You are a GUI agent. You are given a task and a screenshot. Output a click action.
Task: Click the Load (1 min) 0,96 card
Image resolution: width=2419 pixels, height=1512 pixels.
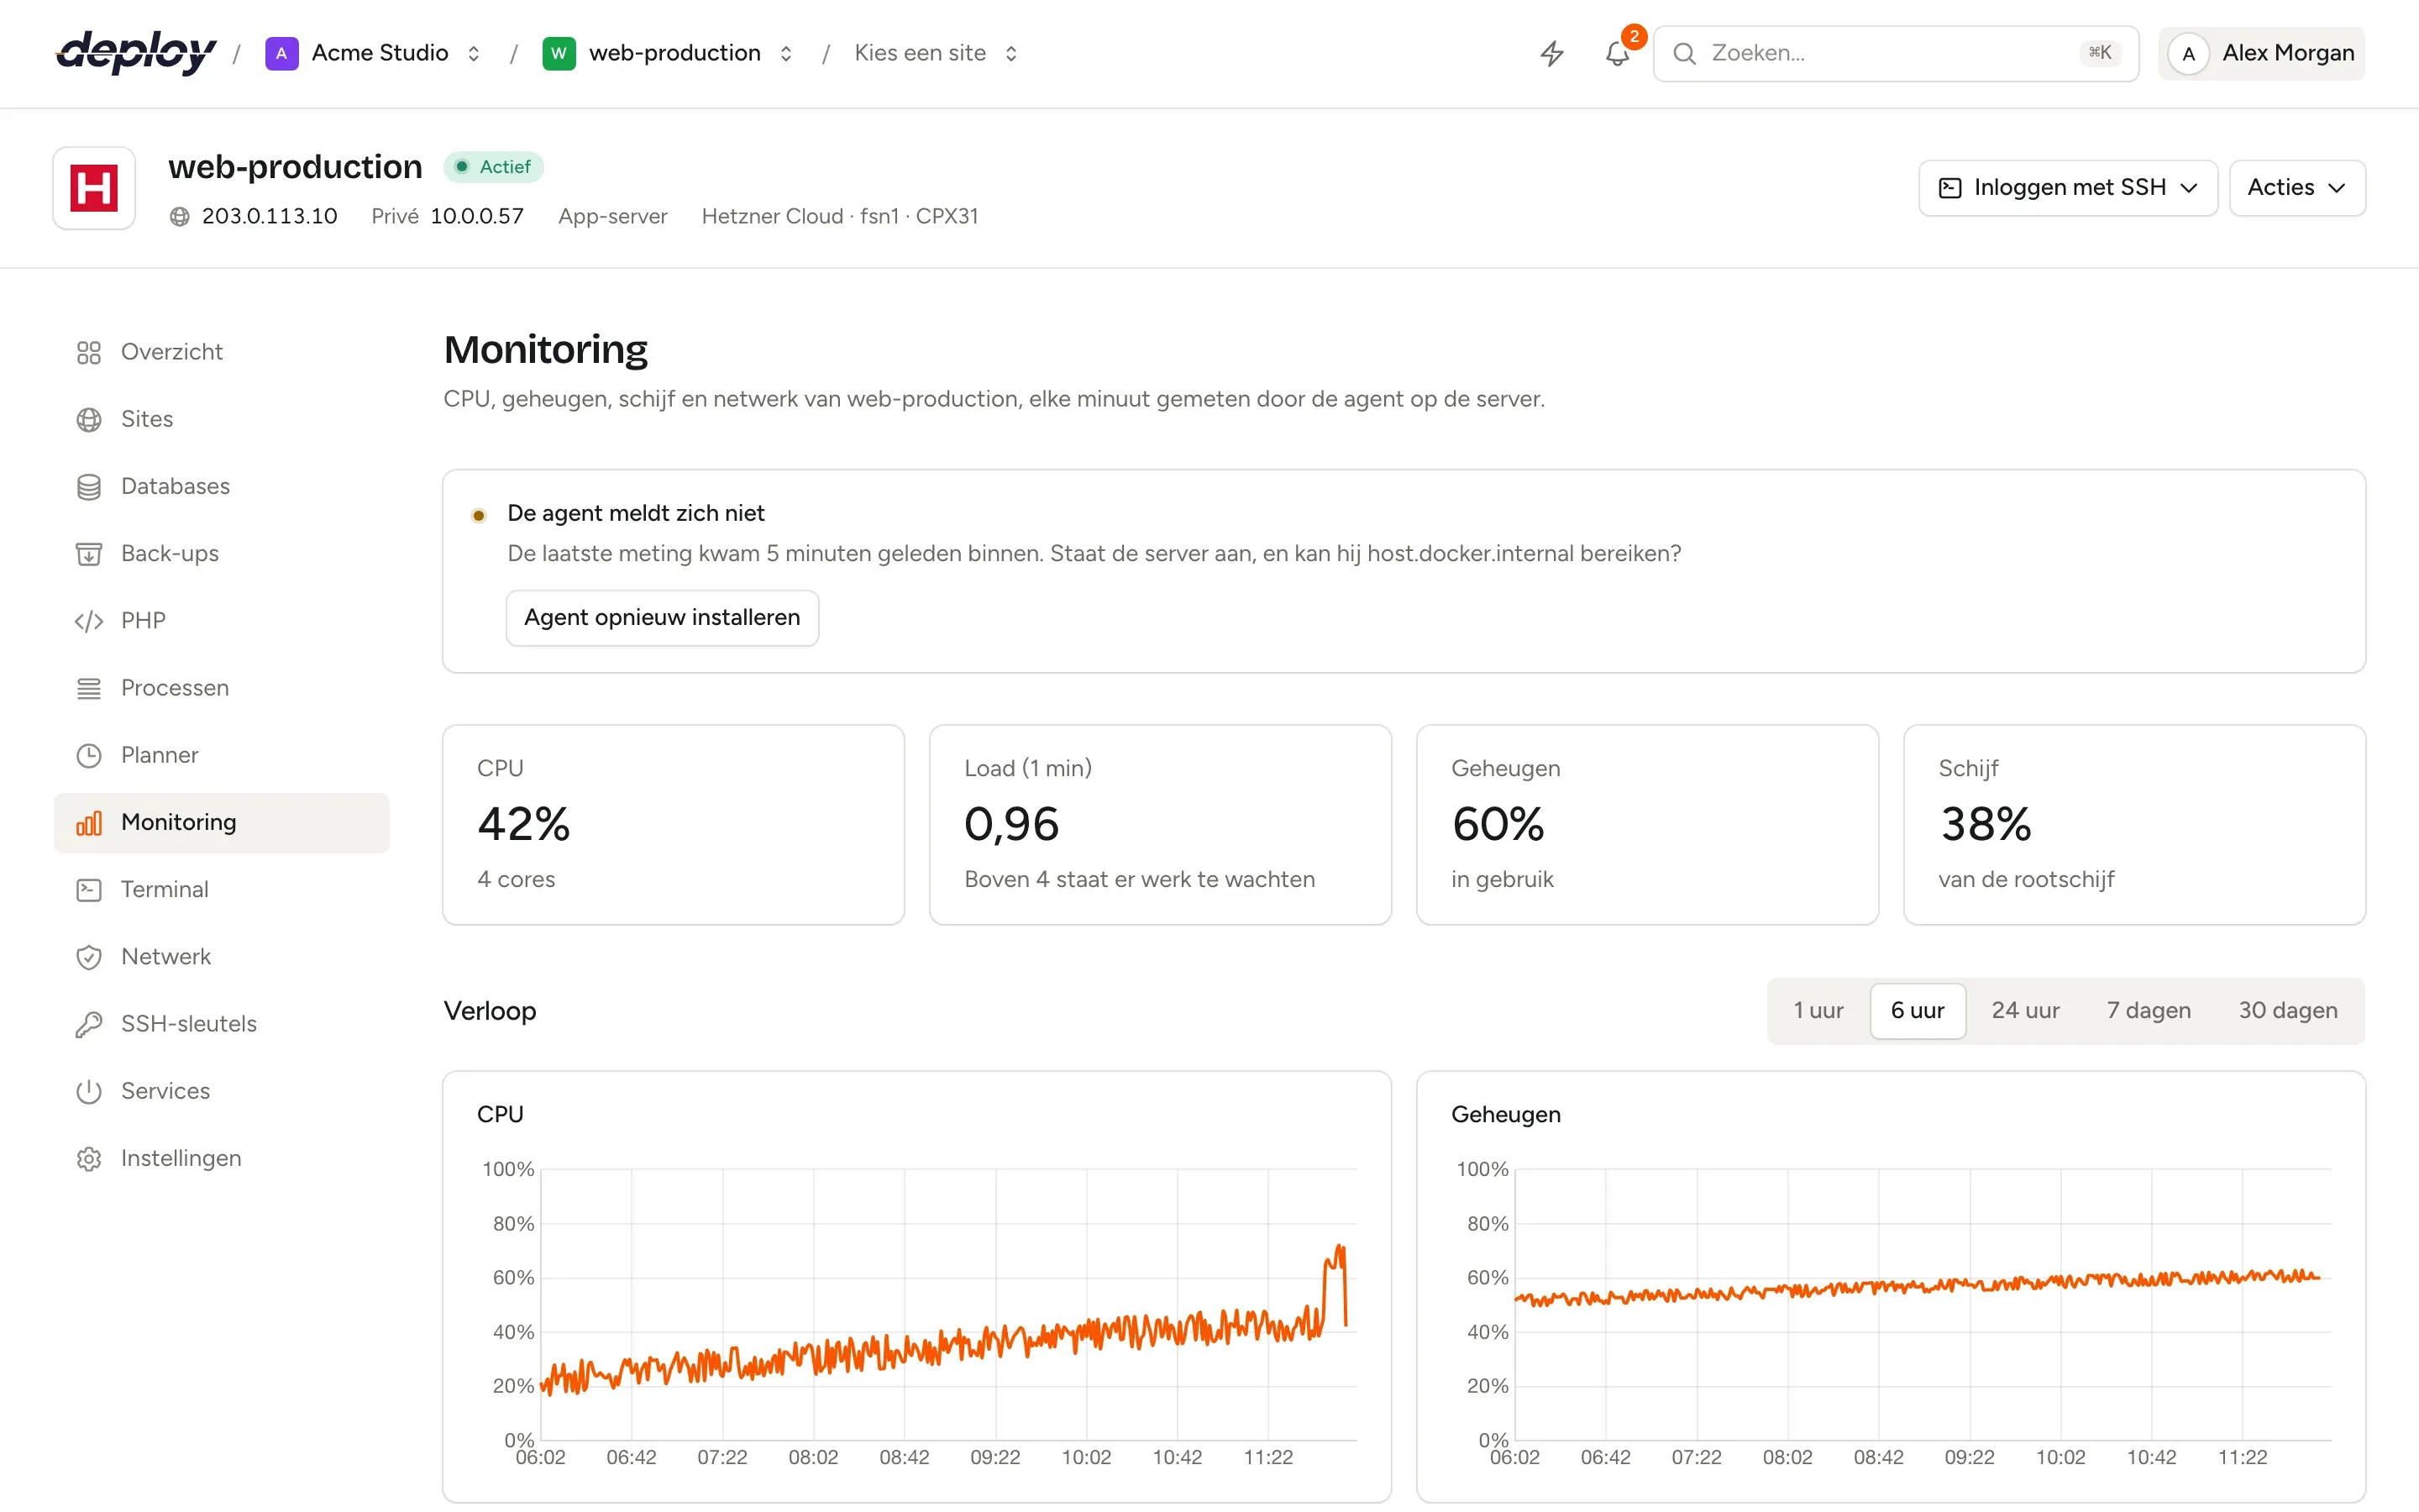pos(1159,825)
